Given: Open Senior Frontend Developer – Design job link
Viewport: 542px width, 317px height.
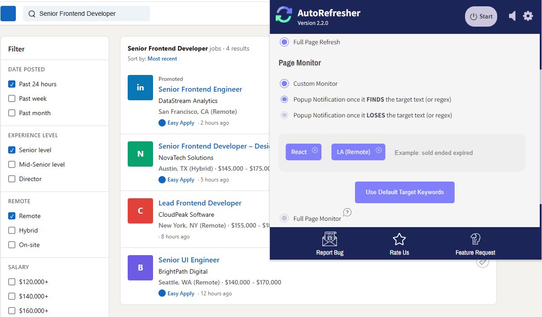Looking at the screenshot, I should [214, 146].
